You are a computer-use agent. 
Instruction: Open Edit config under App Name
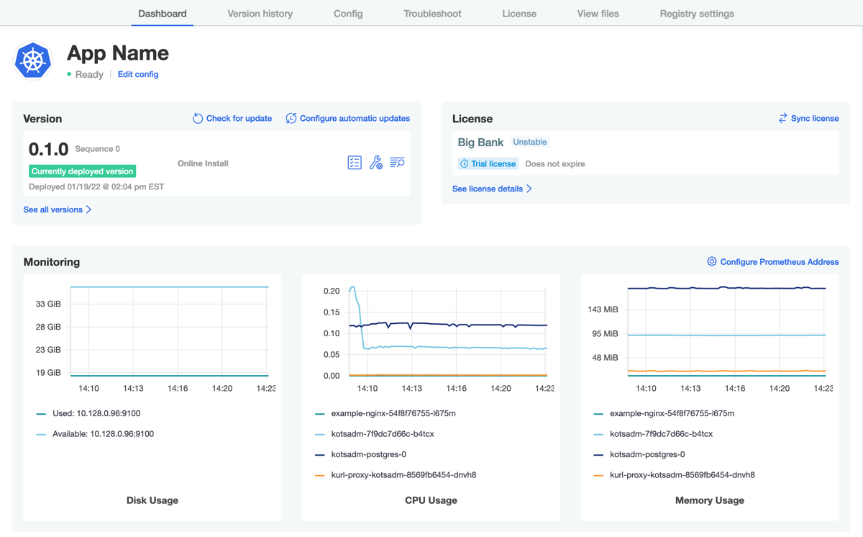pos(137,73)
